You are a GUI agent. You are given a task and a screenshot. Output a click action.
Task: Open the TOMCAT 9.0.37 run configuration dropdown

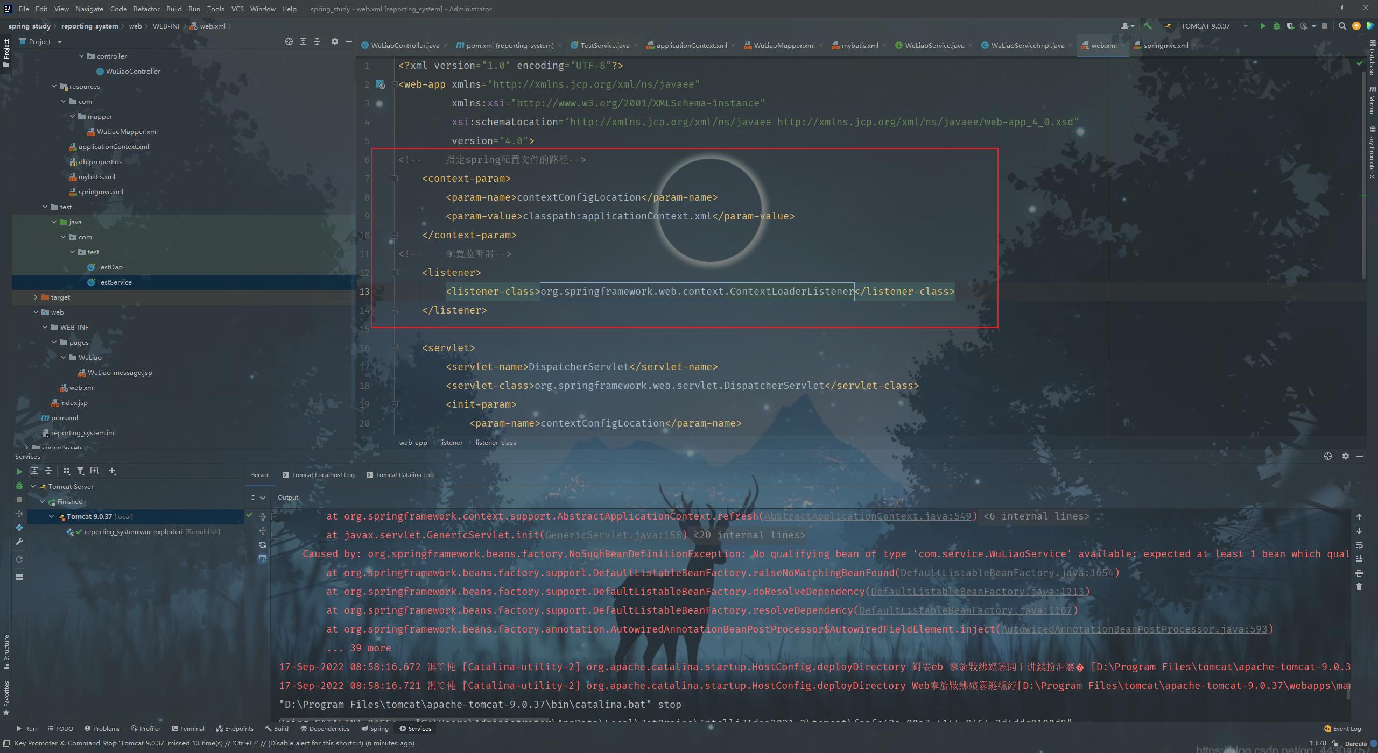tap(1245, 26)
